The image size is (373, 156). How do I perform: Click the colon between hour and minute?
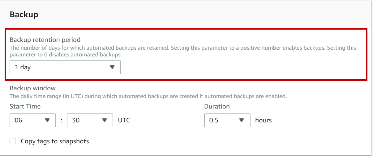(x=61, y=120)
